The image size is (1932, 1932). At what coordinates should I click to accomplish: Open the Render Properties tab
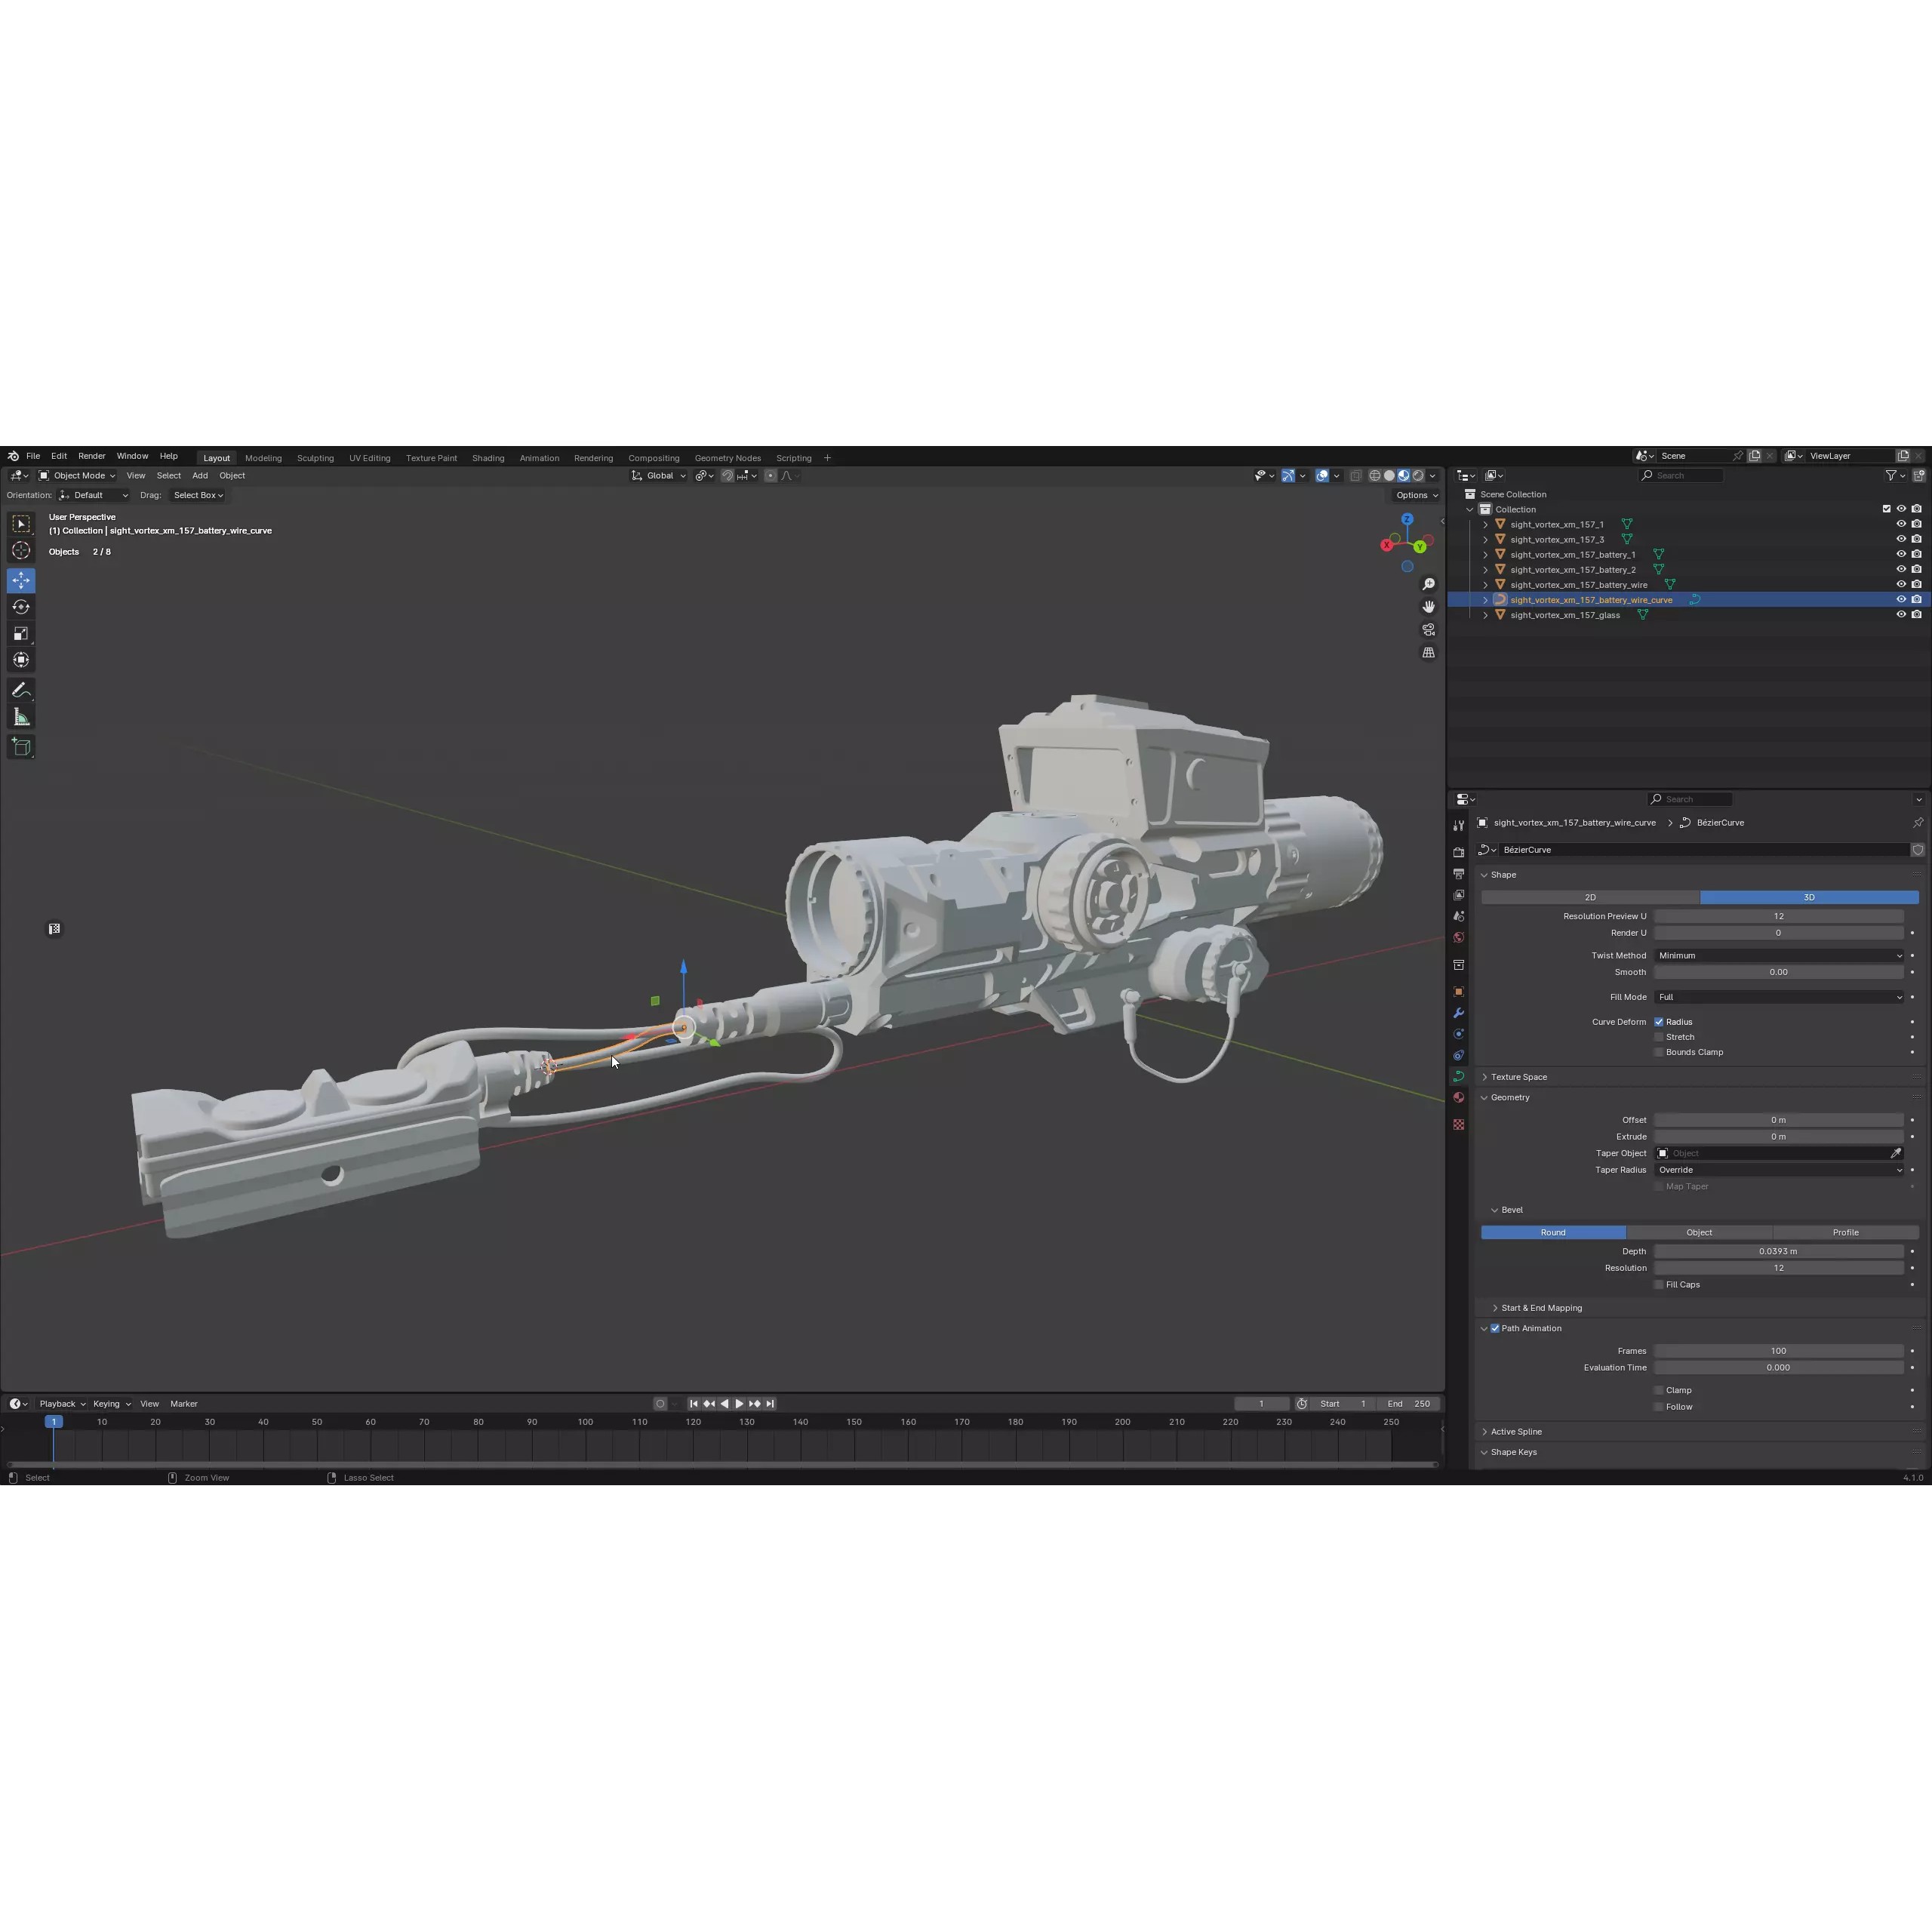click(x=1458, y=853)
